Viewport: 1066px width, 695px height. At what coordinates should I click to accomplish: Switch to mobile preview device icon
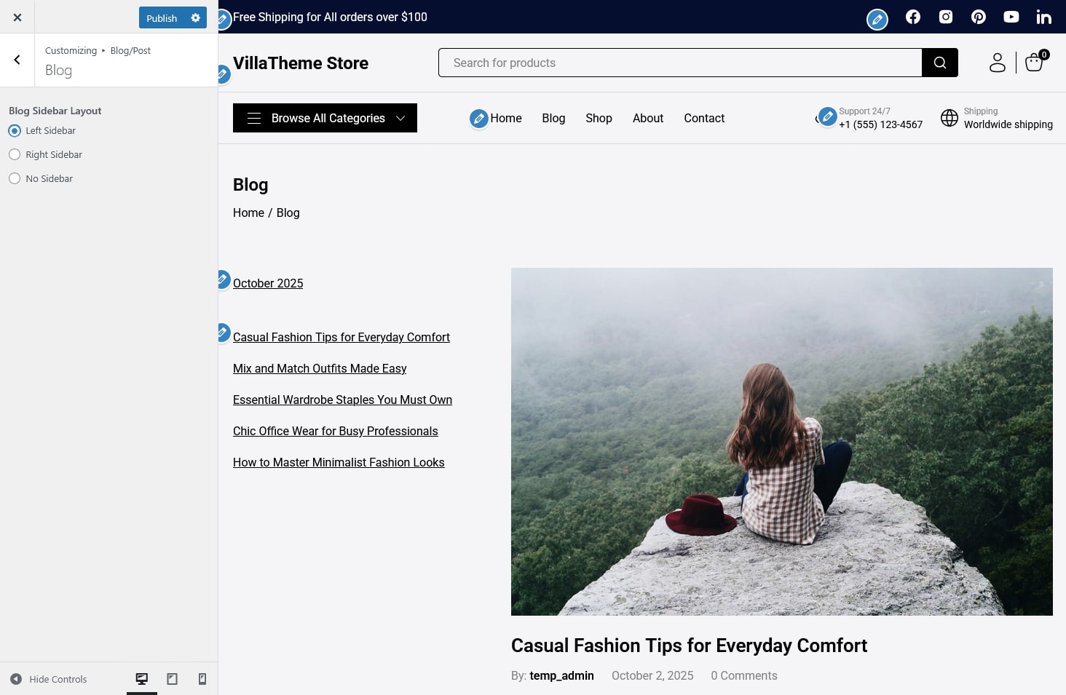[202, 679]
